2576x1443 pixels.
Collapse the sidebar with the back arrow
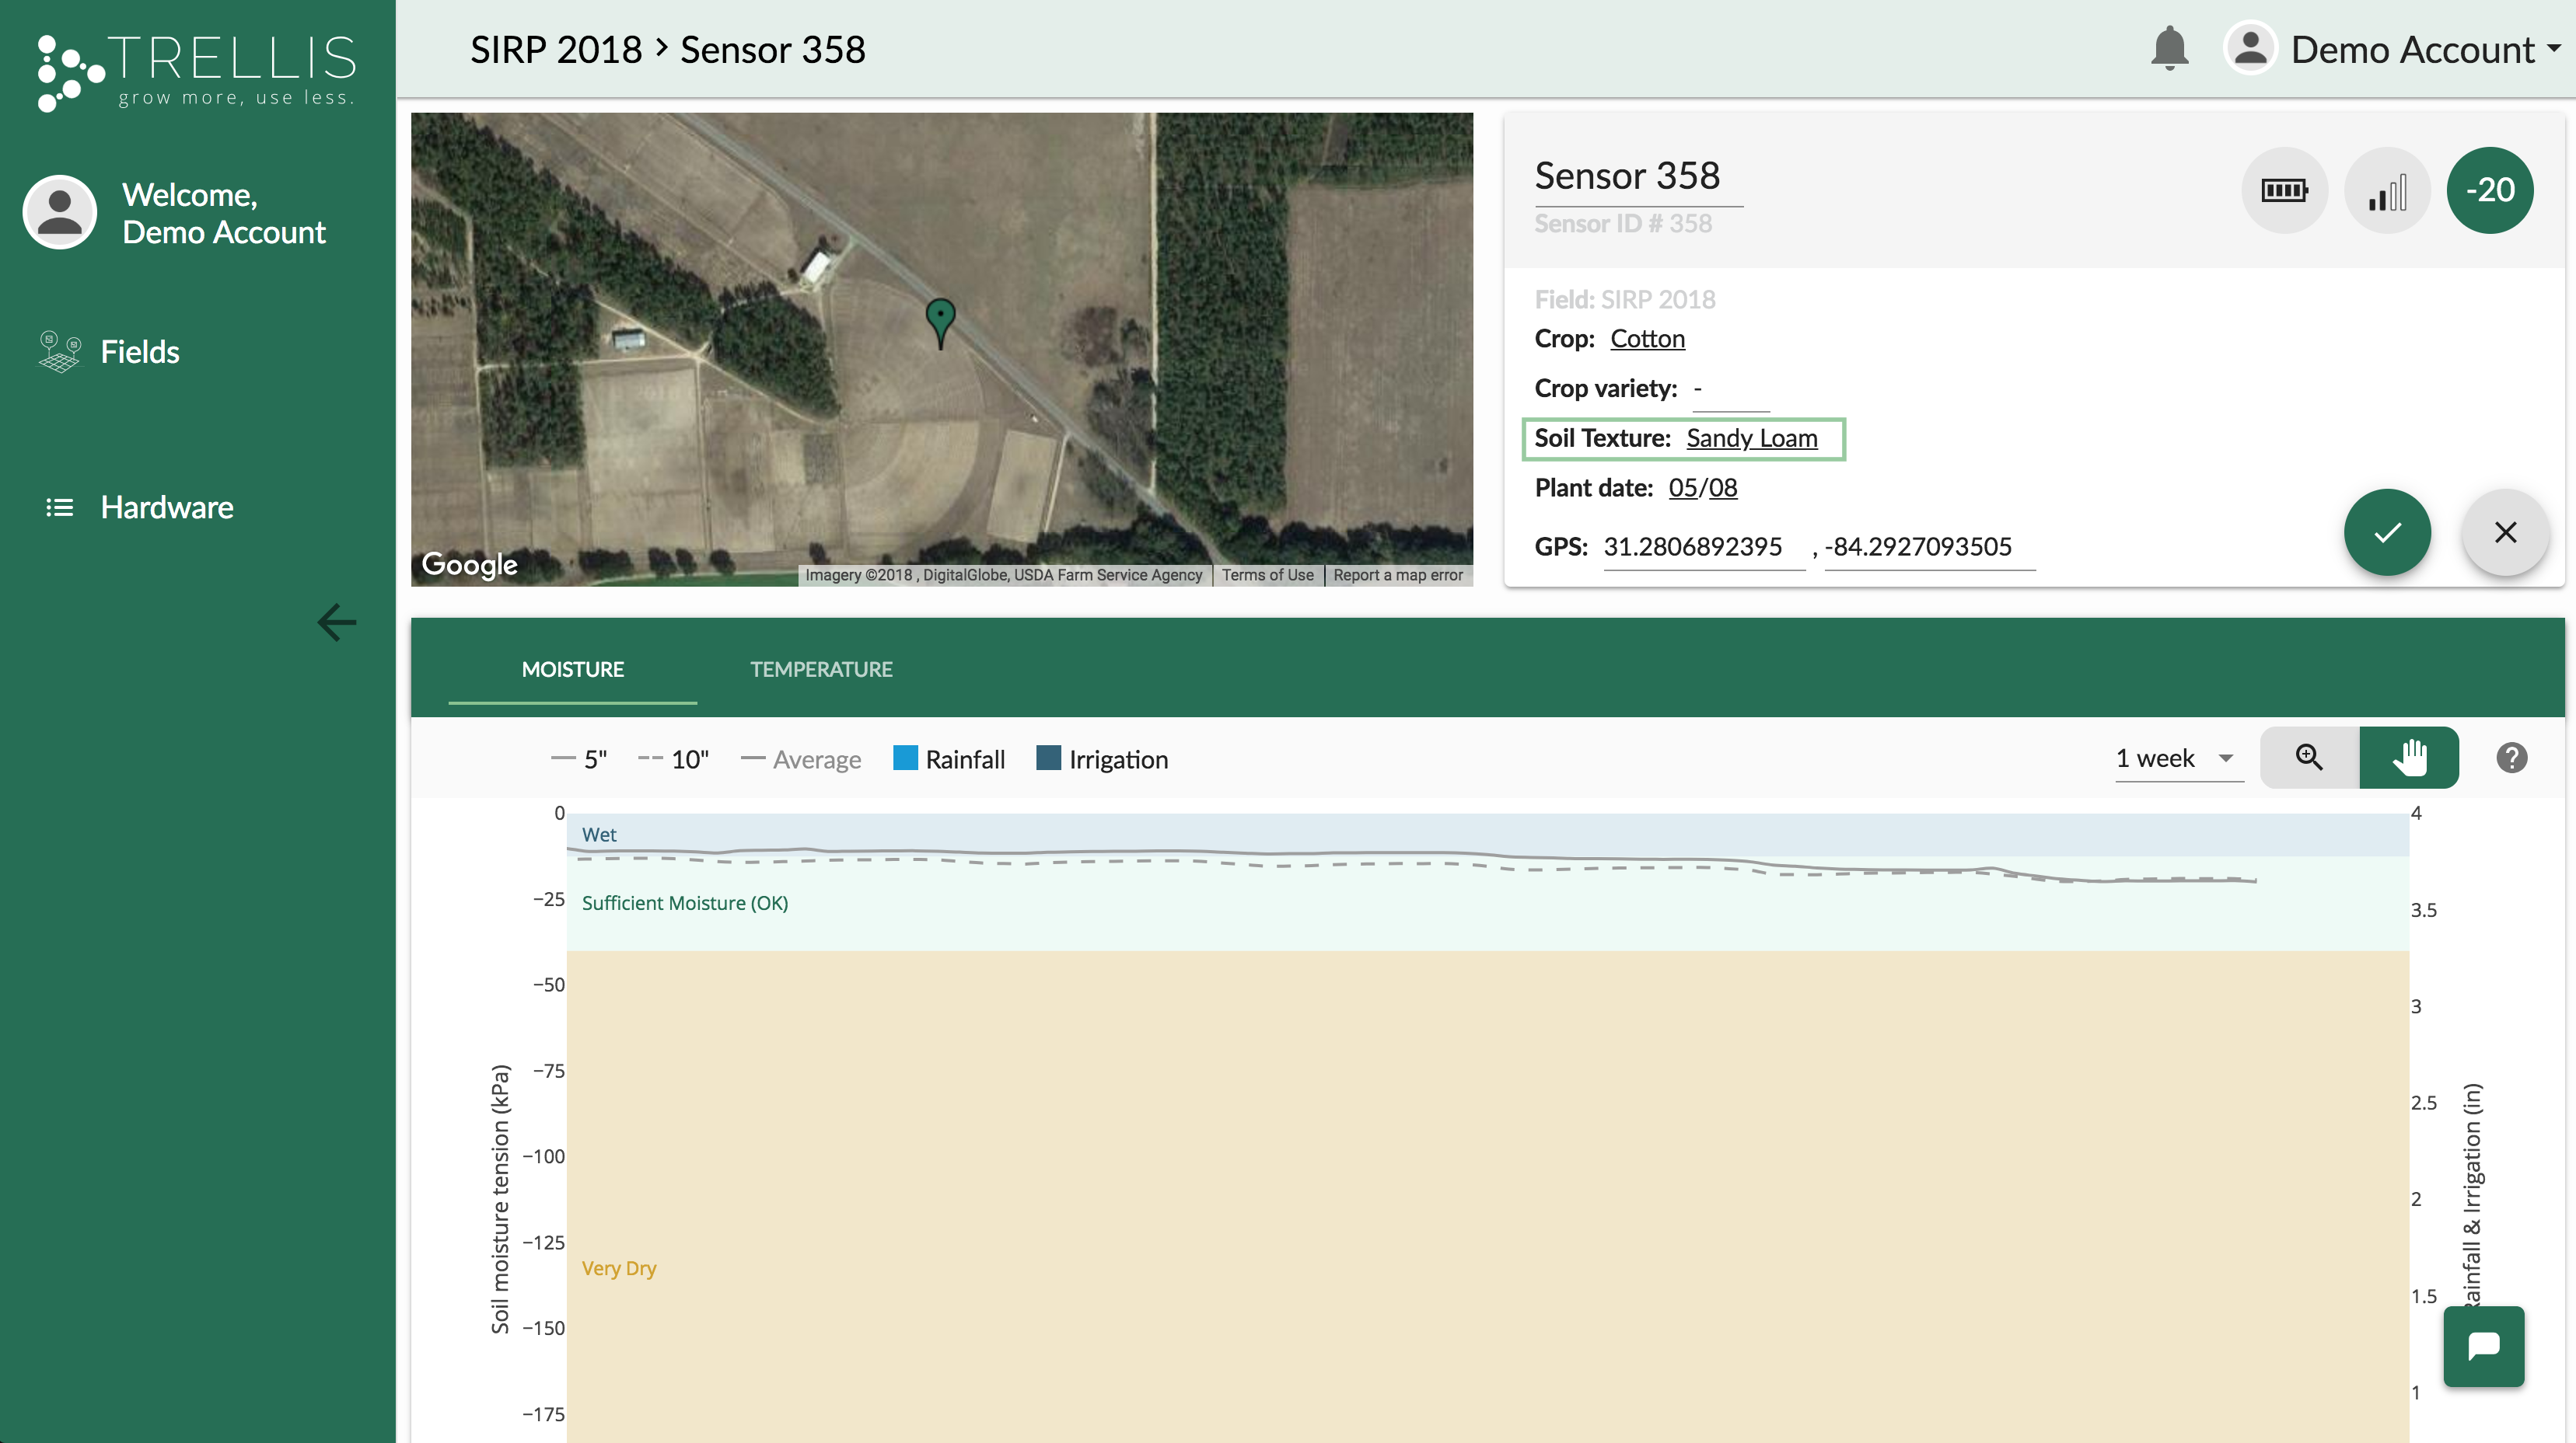[x=336, y=622]
